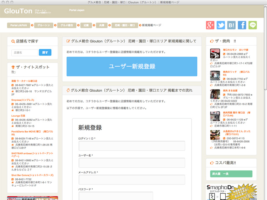Open Shot Bar Colors listing link

(33, 175)
